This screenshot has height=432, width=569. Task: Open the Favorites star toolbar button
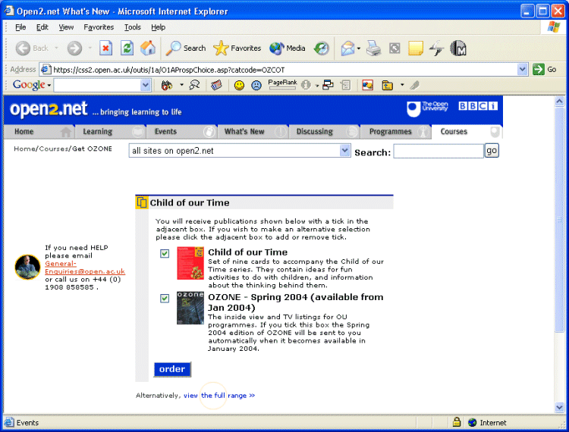[x=237, y=49]
